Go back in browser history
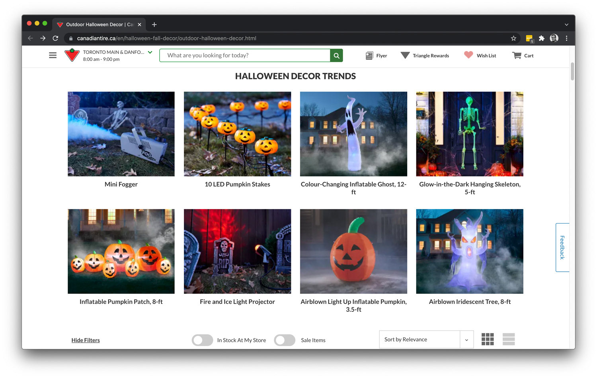This screenshot has height=378, width=597. [30, 38]
